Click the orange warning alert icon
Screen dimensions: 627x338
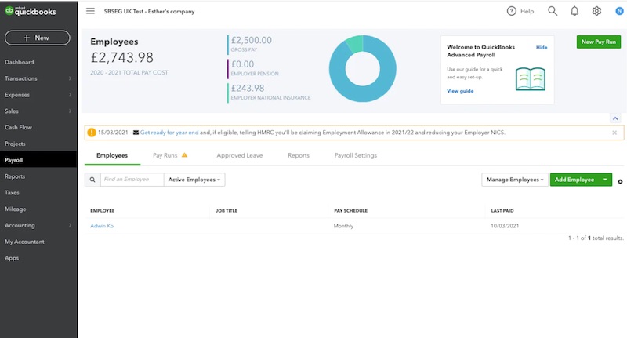[x=92, y=133]
